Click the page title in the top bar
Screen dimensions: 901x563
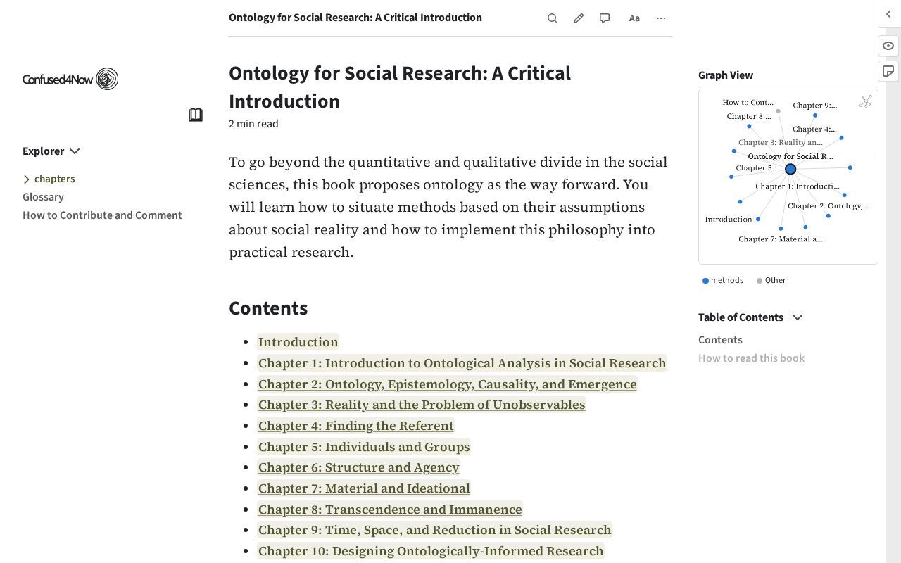[355, 18]
